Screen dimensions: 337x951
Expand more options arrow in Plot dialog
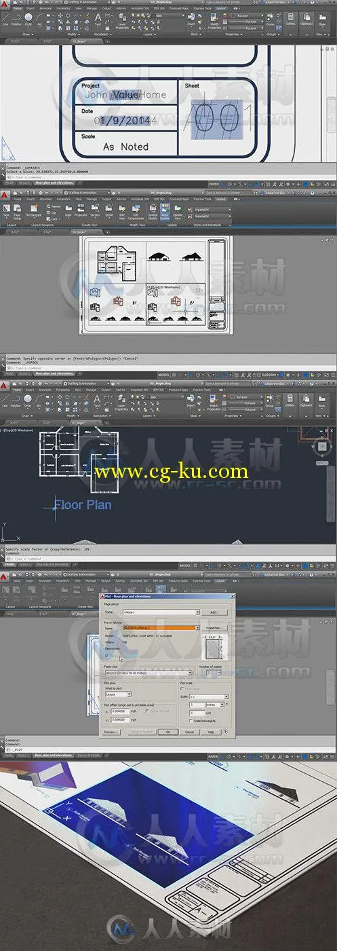tap(225, 732)
